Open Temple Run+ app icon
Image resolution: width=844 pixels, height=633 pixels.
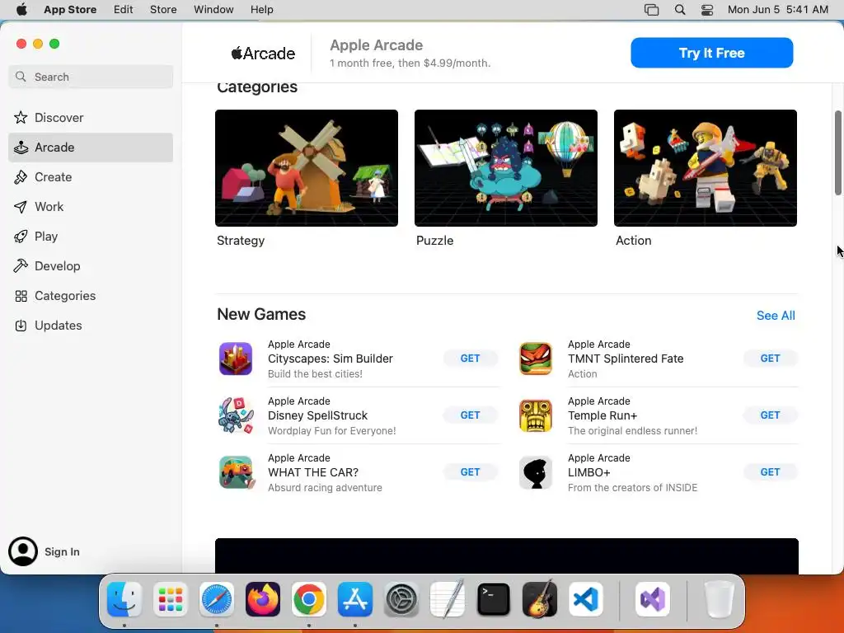(x=536, y=415)
